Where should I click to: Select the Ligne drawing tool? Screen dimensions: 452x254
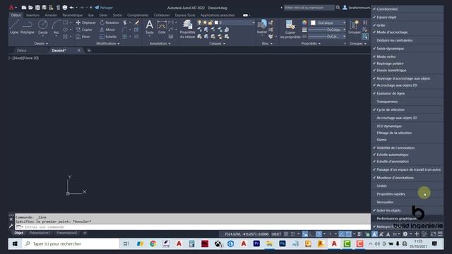(14, 27)
